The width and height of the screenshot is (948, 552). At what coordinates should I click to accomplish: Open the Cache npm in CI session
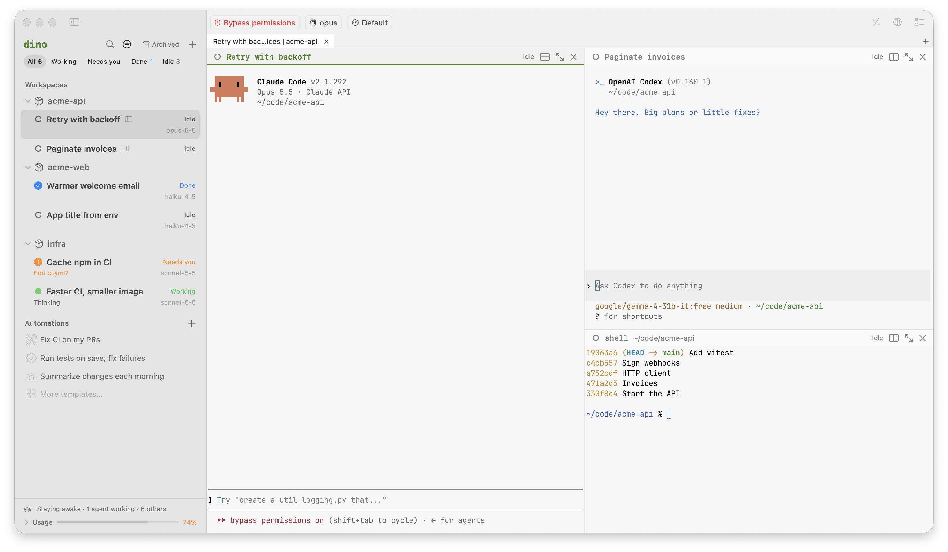110,267
